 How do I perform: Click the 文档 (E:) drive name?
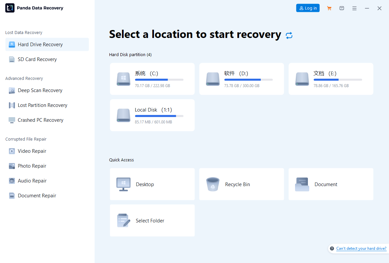pos(325,74)
